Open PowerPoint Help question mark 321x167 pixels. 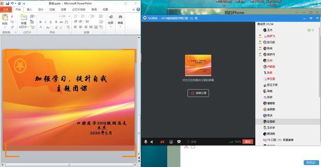[138, 9]
